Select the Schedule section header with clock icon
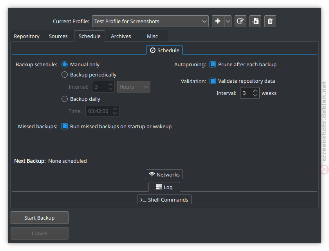The height and width of the screenshot is (251, 329). (x=164, y=50)
